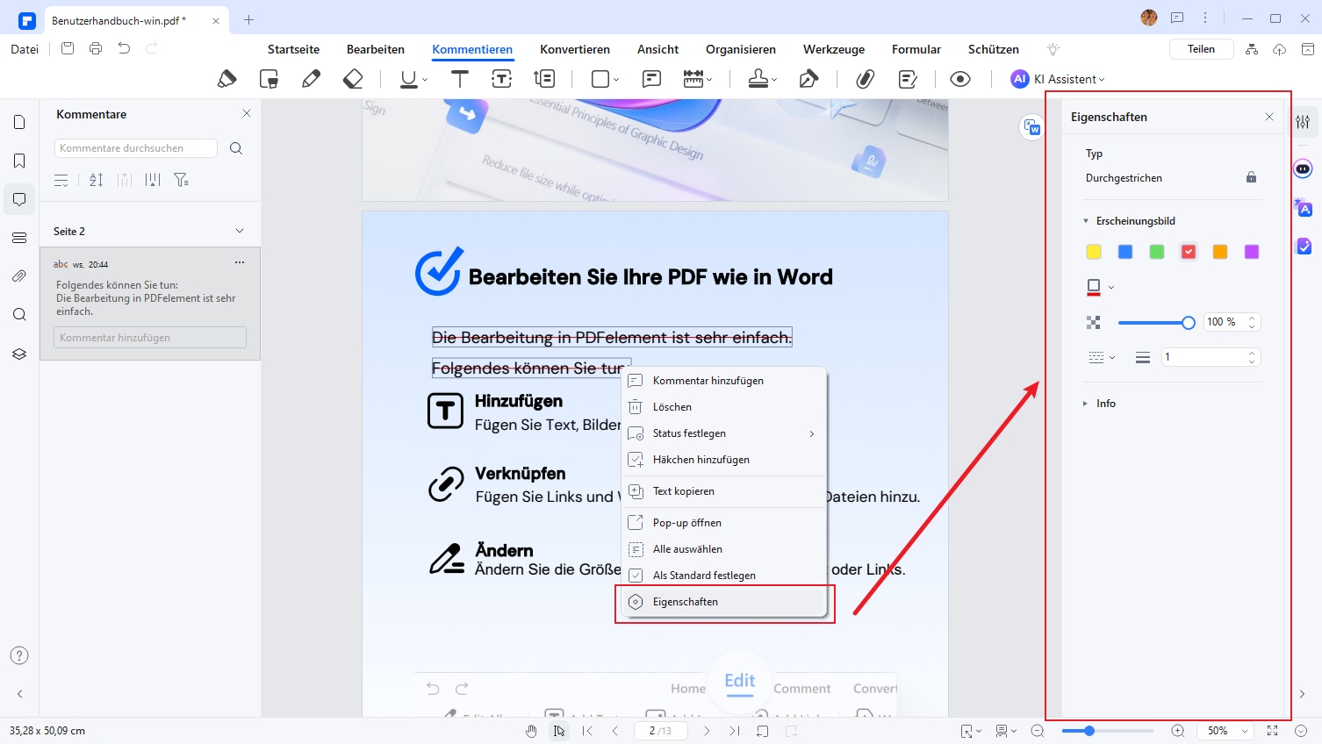Viewport: 1322px width, 744px height.
Task: Switch to the Bearbeiten tab
Action: [x=376, y=49]
